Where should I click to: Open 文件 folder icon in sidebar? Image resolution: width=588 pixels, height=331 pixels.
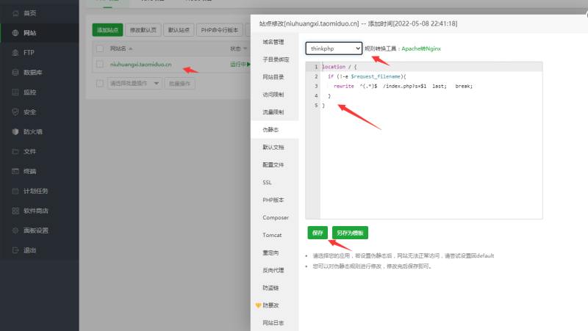15,152
